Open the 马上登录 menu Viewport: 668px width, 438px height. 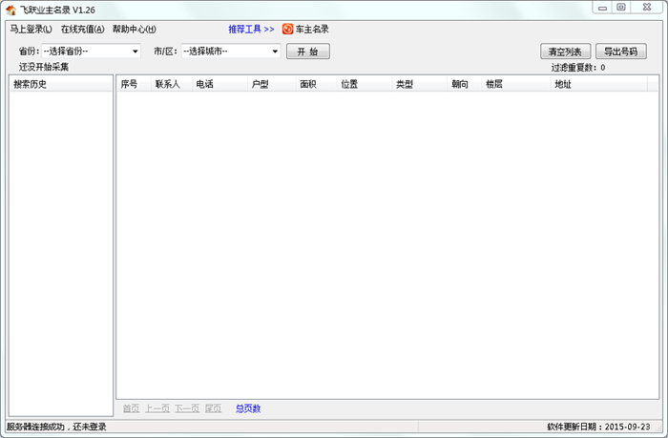pos(31,29)
